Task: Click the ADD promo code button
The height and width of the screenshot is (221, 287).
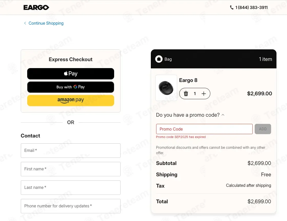Action: click(263, 129)
